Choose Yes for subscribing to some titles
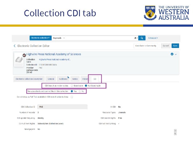193x144 pixels. (x=72, y=91)
